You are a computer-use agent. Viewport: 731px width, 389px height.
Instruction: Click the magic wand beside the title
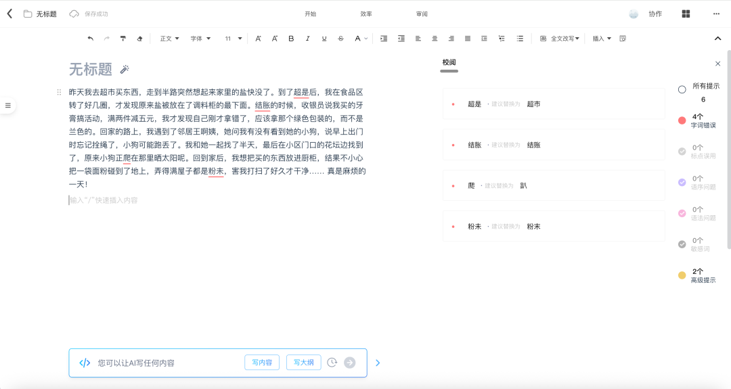tap(125, 70)
